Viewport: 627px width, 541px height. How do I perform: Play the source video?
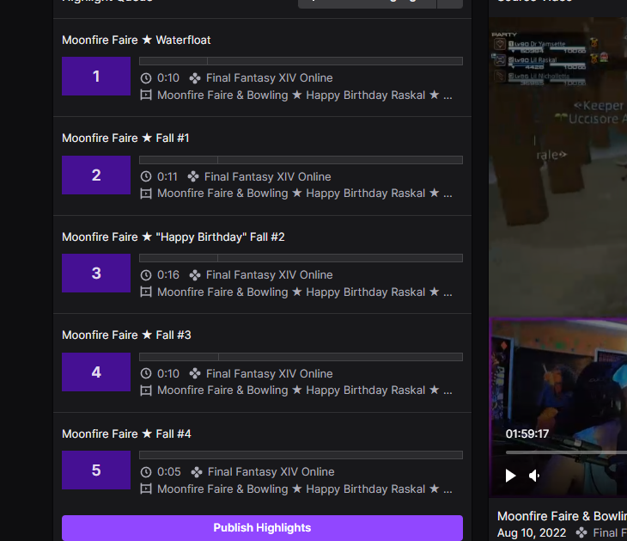pos(510,476)
